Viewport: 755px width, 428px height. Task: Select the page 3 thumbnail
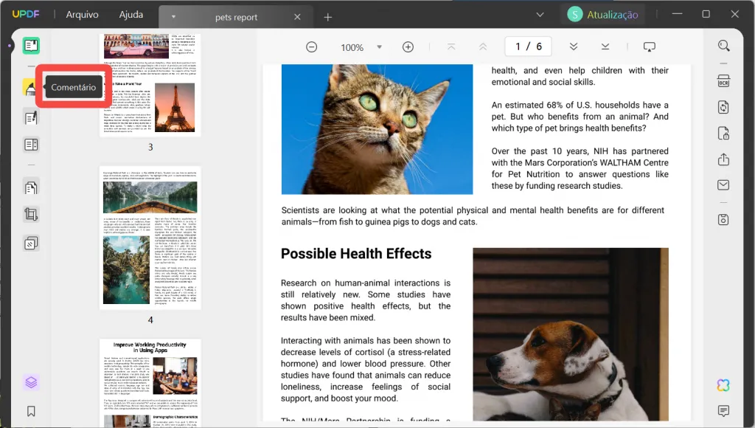tap(150, 85)
